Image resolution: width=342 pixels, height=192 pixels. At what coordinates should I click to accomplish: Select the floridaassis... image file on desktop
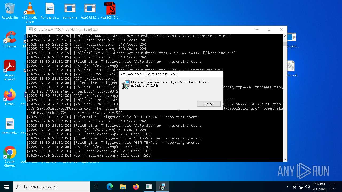[x=50, y=11]
